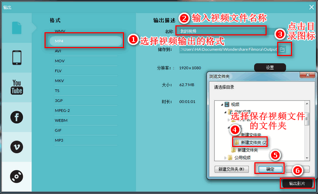The image size is (318, 194).
Task: Expand the 公用视频 folder node
Action: tap(225, 158)
